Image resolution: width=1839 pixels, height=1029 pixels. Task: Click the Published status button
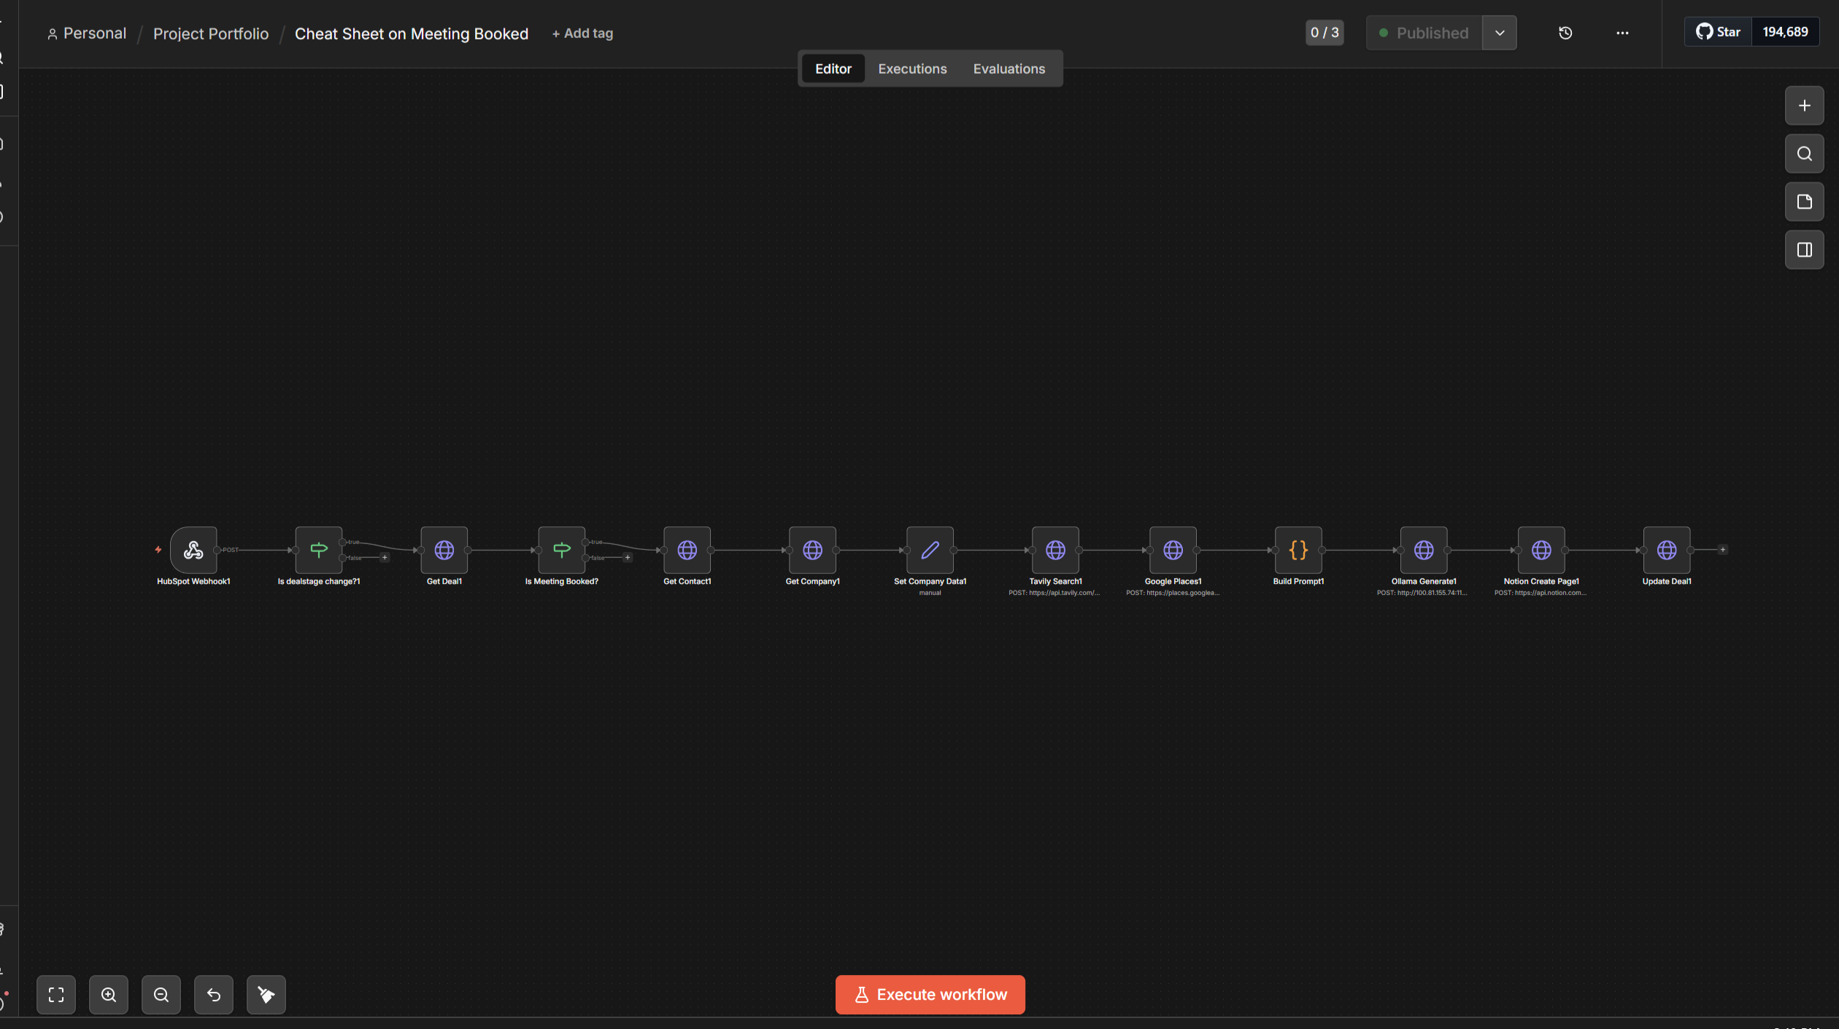pos(1424,33)
